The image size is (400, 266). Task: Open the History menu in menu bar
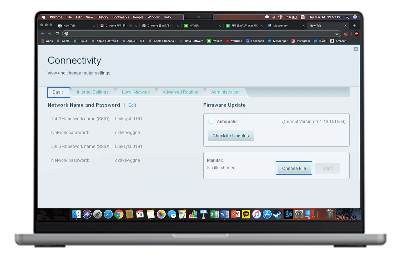[x=103, y=17]
